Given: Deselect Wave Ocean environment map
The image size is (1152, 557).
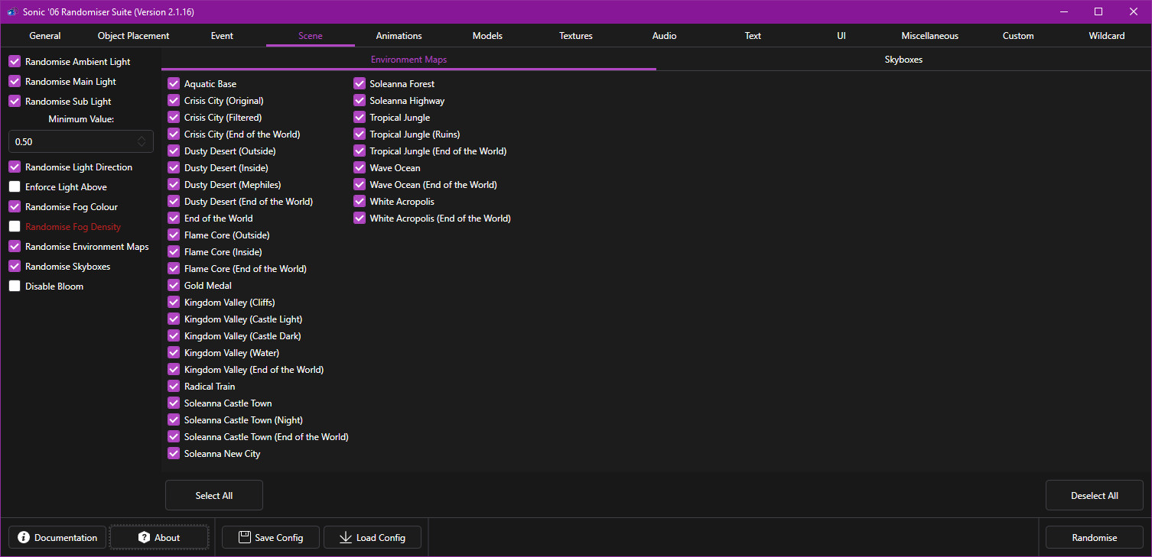Looking at the screenshot, I should (360, 167).
